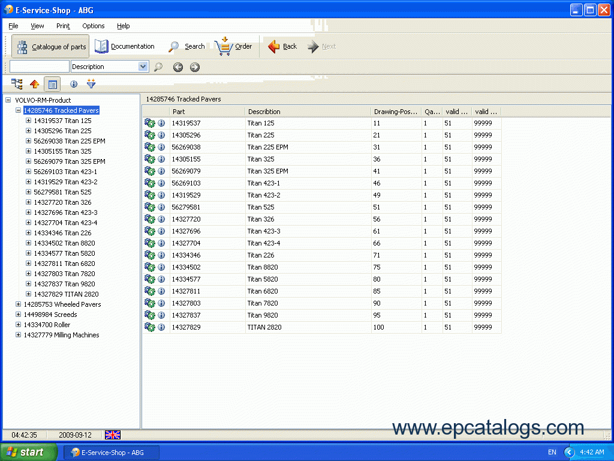Click the info icon for Titan 226 row
The image size is (614, 461).
(161, 255)
